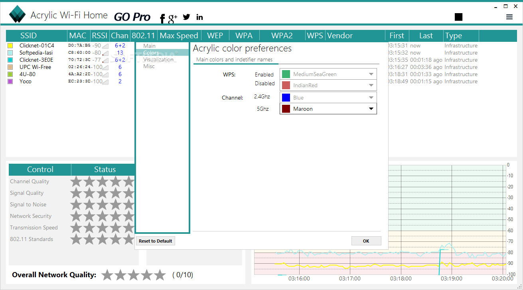523x290 pixels.
Task: Click the light blue color box for Softpedia-Iasi
Action: pyautogui.click(x=10, y=53)
